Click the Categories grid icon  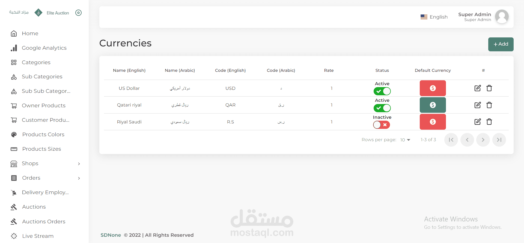(x=14, y=63)
